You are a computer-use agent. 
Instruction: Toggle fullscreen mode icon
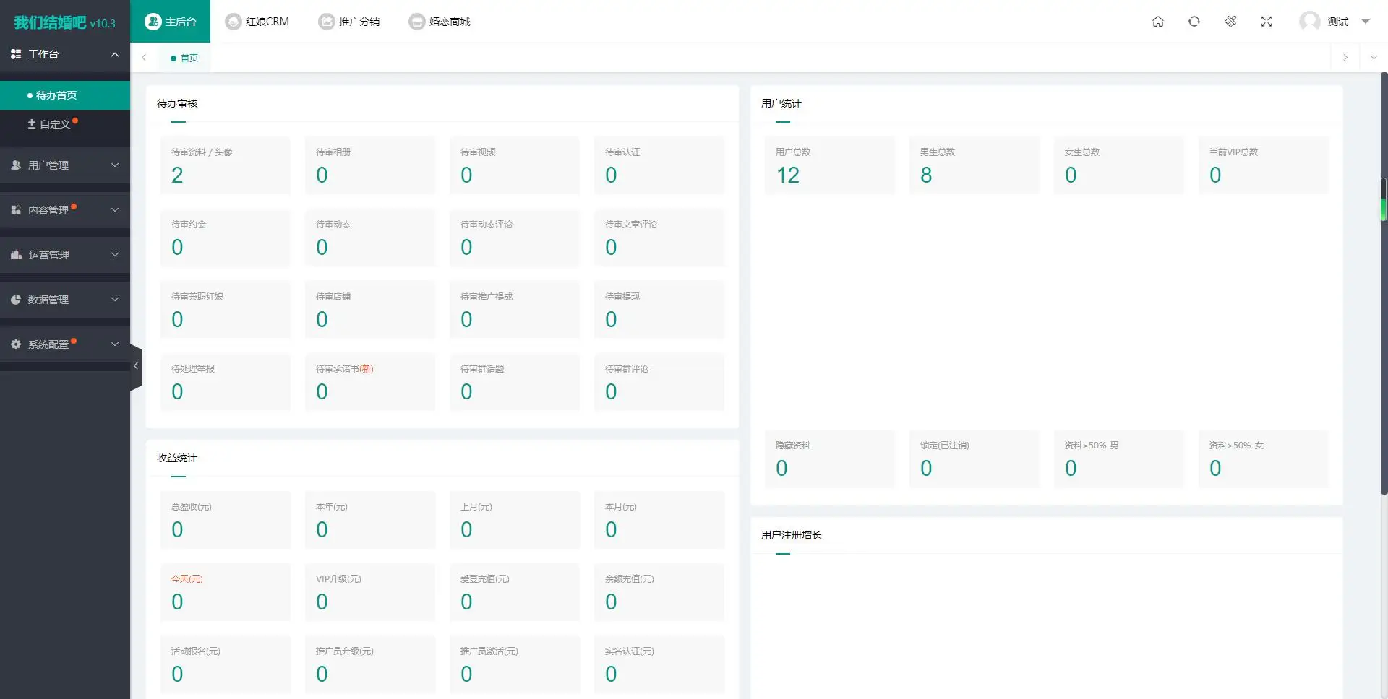tap(1266, 22)
